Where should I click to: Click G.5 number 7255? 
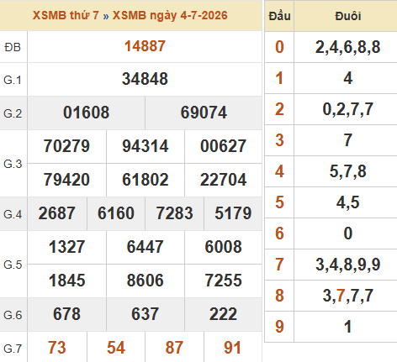point(223,281)
